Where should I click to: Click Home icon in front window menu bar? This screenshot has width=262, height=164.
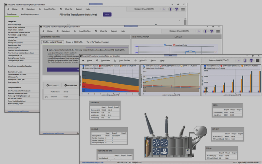(83, 61)
